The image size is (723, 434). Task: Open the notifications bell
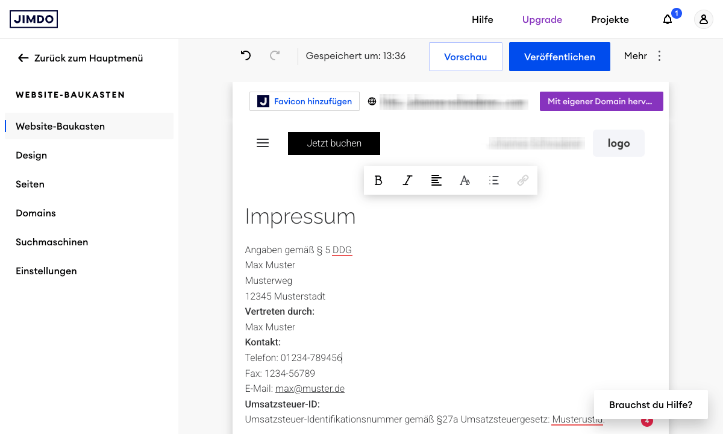pos(668,19)
